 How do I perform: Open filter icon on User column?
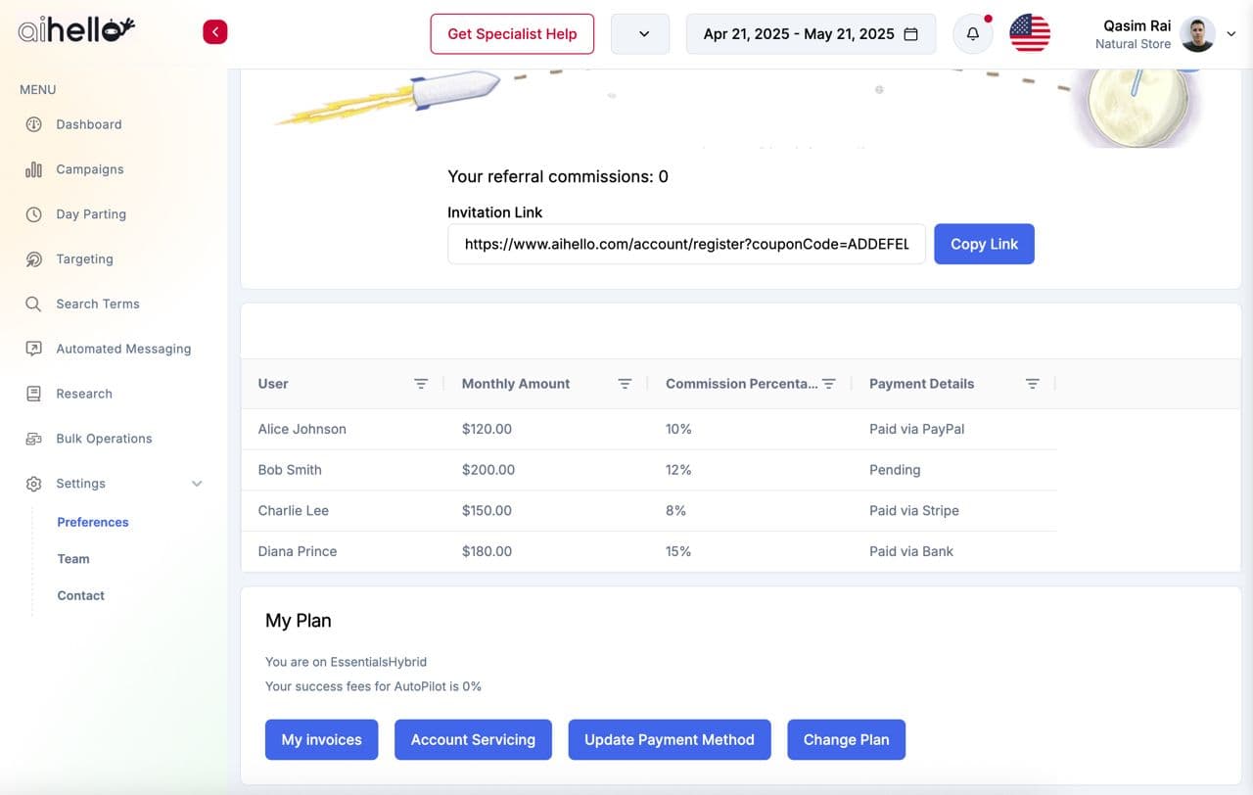[x=421, y=384]
